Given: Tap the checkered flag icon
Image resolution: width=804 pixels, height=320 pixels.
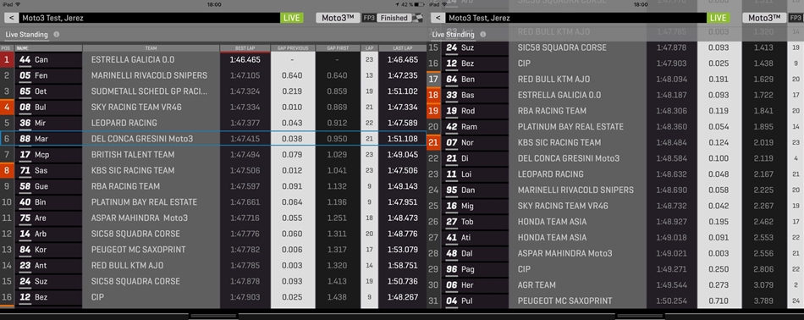Looking at the screenshot, I should pyautogui.click(x=418, y=18).
